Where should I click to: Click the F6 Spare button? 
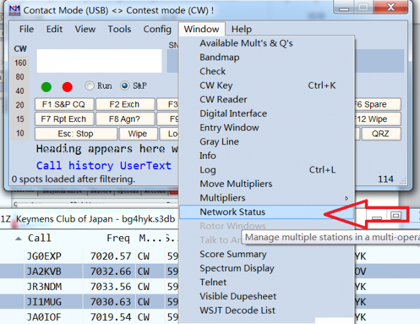(378, 104)
